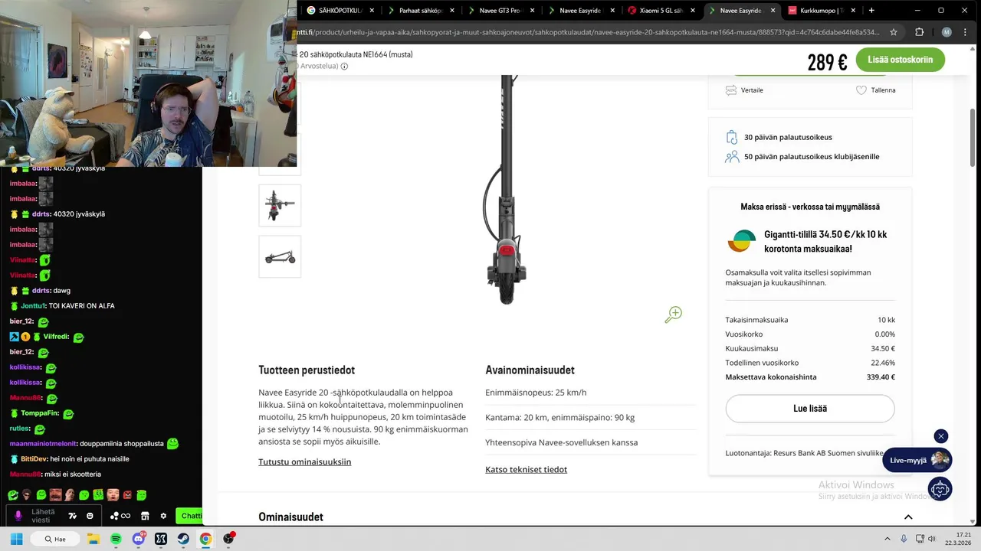Select the scooter side view thumbnail
This screenshot has height=551, width=981.
coord(280,257)
